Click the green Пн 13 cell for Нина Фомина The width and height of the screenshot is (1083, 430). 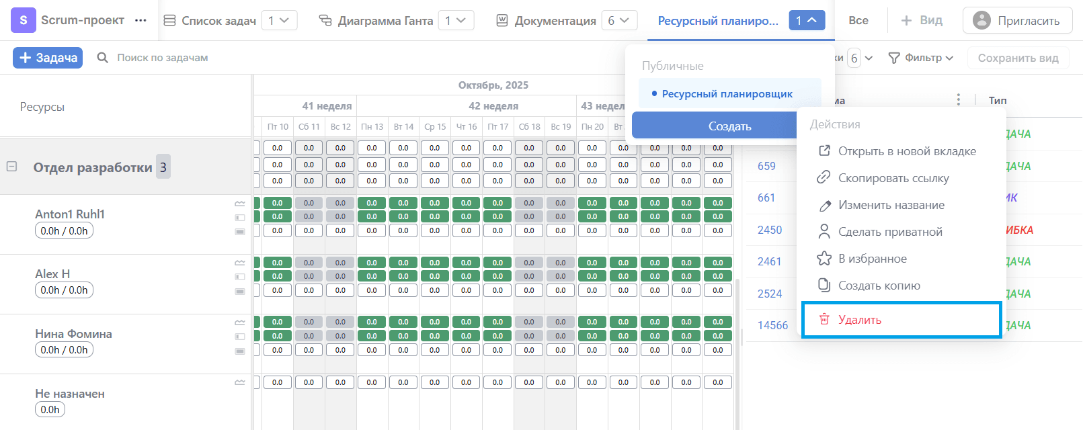372,322
